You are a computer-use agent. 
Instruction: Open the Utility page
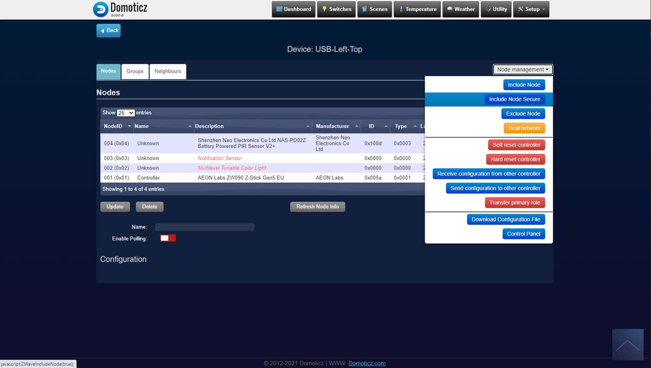(x=496, y=9)
